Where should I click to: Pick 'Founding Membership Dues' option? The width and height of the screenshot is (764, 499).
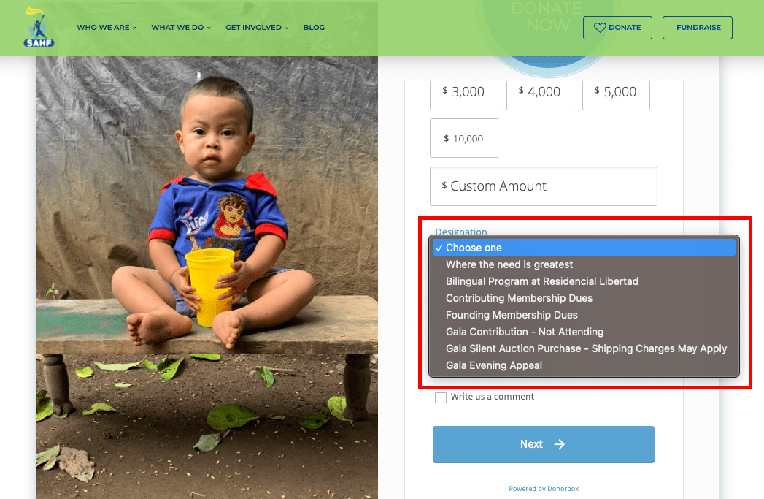click(x=512, y=315)
